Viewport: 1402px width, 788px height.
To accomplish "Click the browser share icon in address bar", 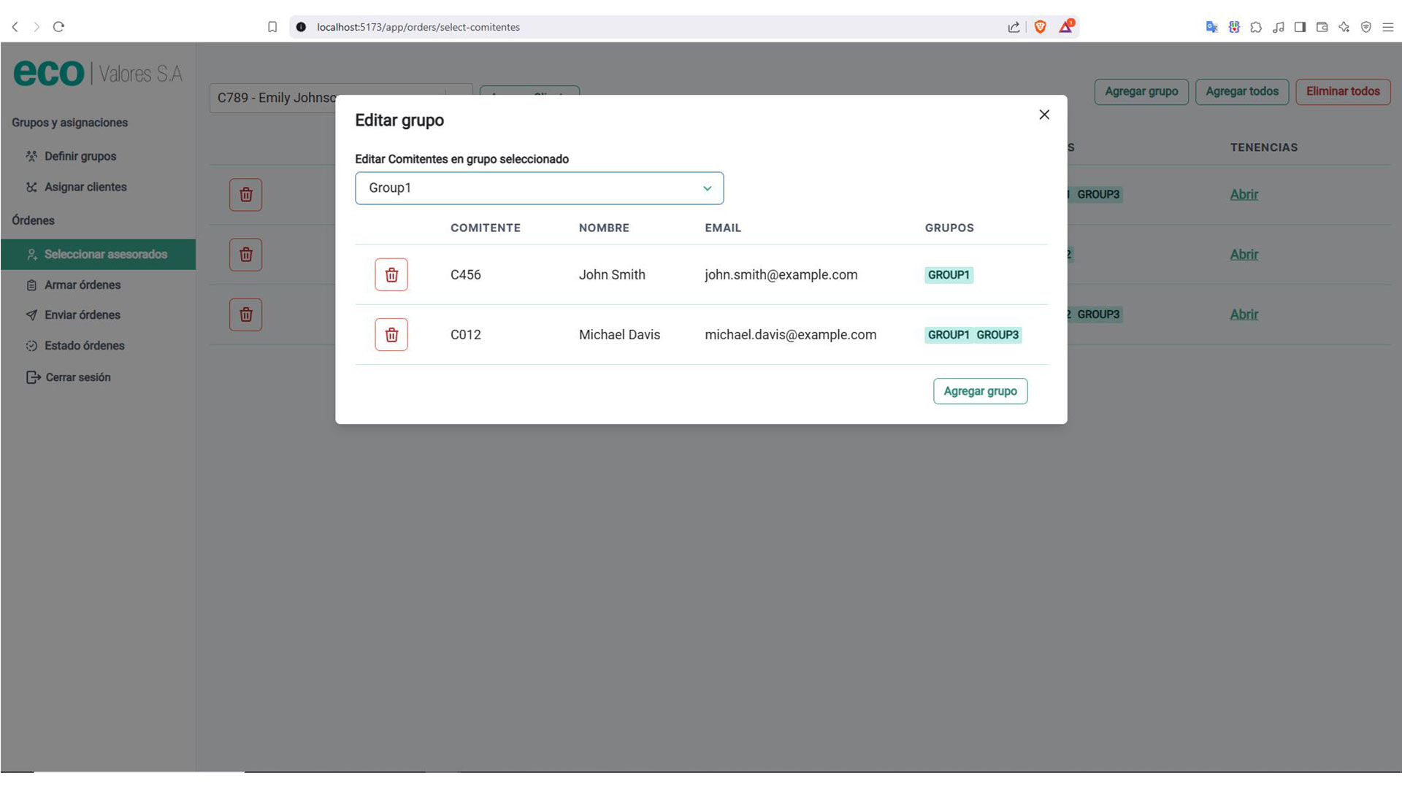I will (x=1014, y=27).
